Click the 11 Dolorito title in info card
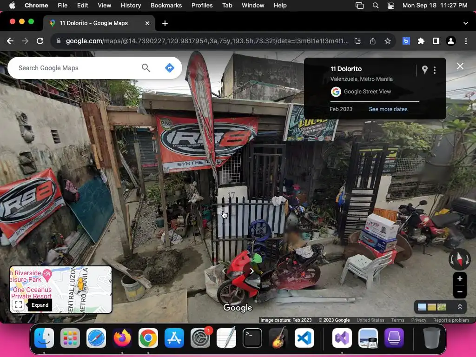This screenshot has width=476, height=357. tap(346, 69)
